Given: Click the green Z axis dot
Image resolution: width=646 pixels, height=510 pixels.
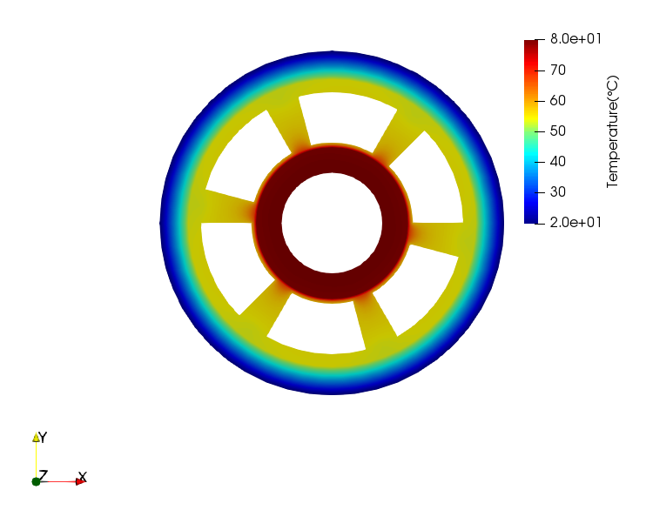Looking at the screenshot, I should (x=36, y=481).
